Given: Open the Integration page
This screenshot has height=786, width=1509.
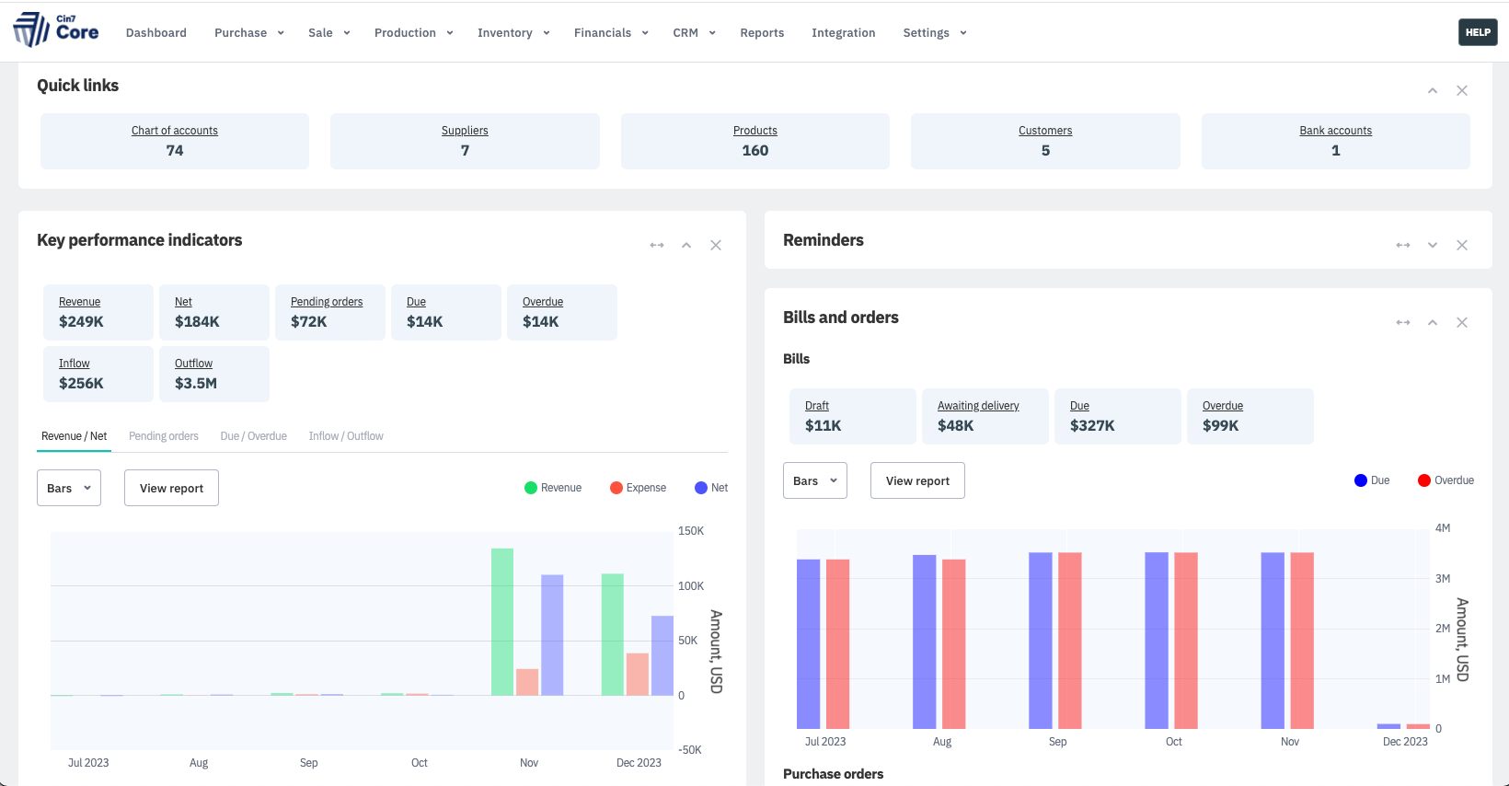Looking at the screenshot, I should click(x=844, y=33).
